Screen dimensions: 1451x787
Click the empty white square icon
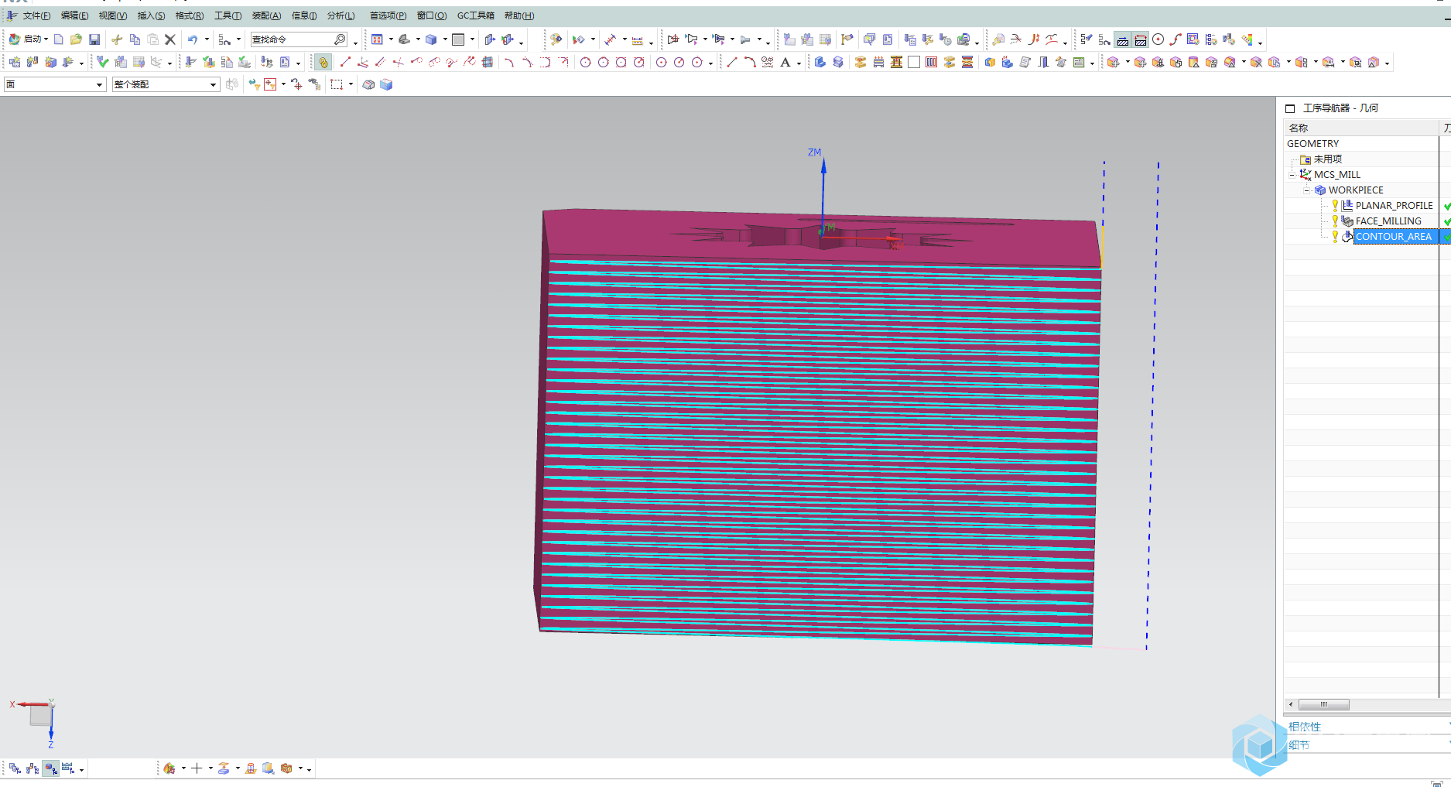(x=914, y=62)
